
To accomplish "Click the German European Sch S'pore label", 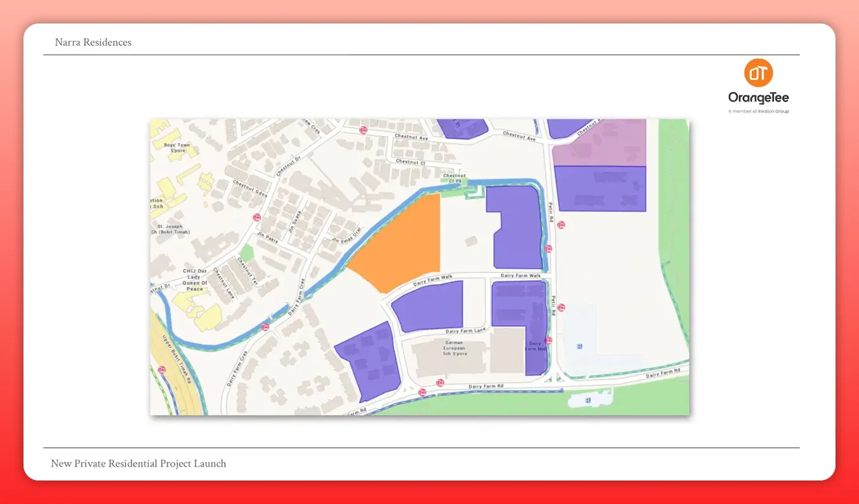I will [x=454, y=348].
